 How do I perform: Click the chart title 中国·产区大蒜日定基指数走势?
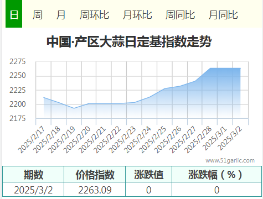pos(129,42)
